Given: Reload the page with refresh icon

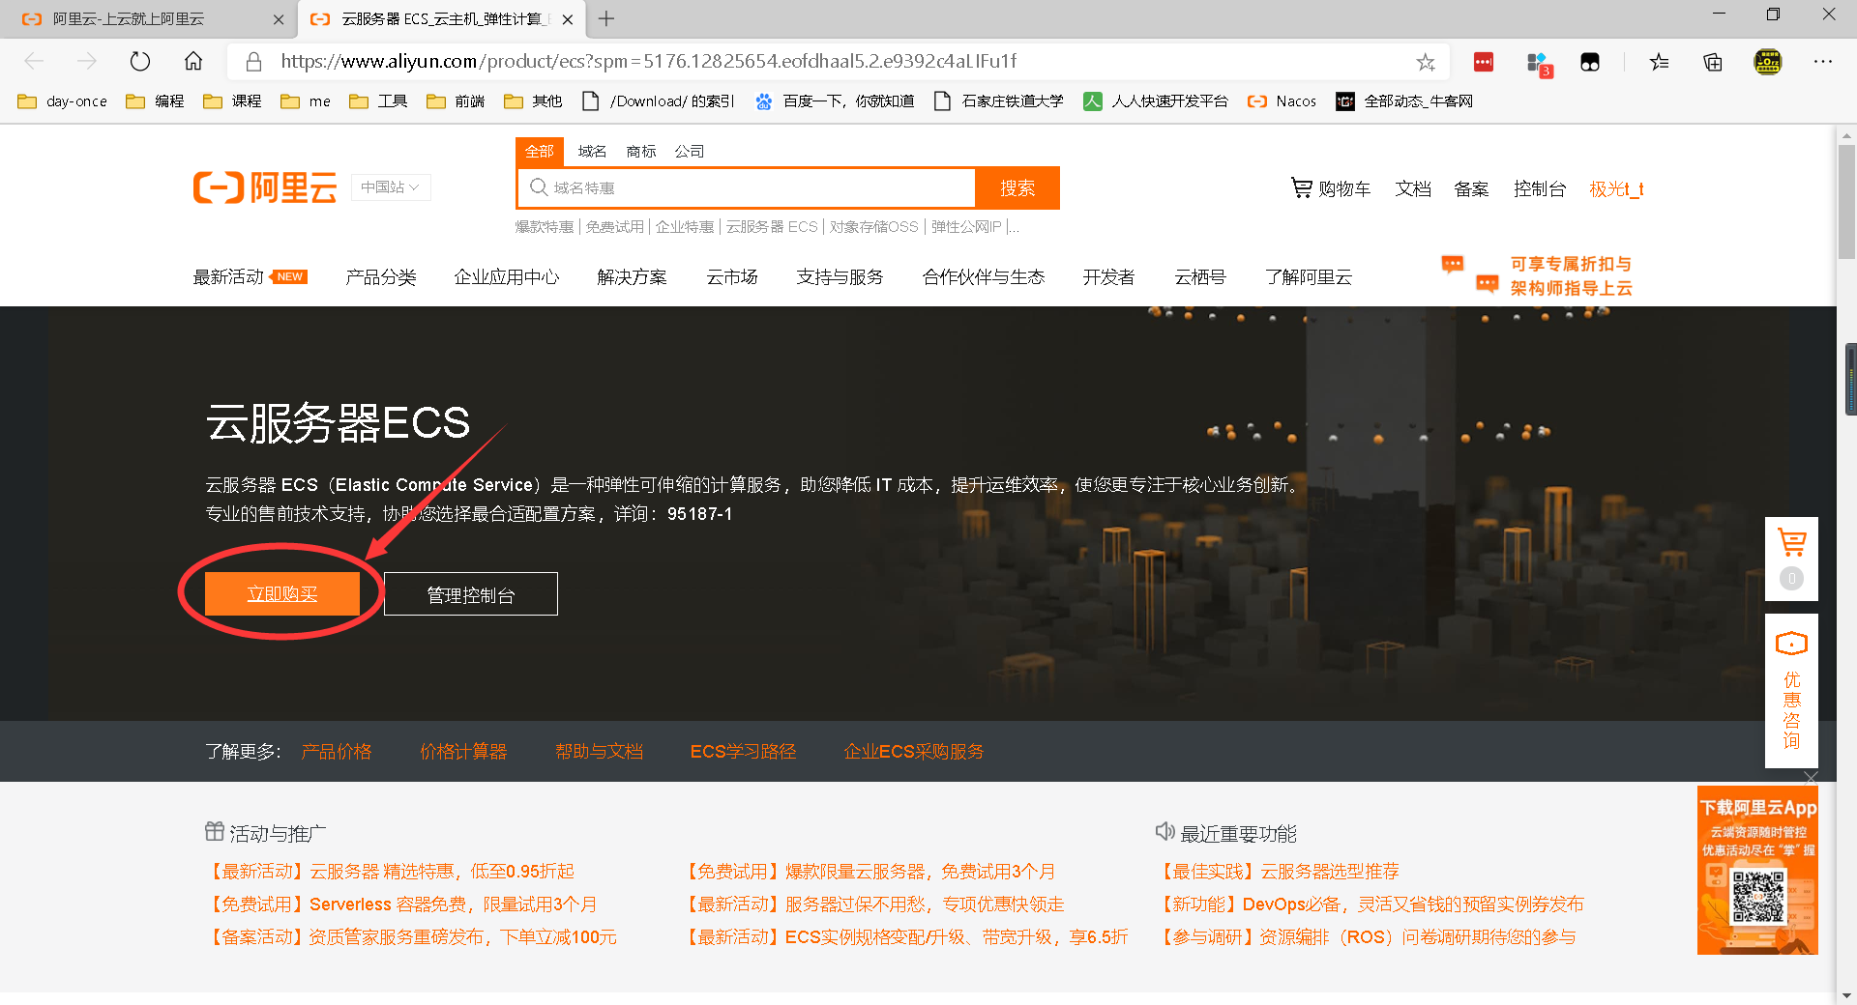Looking at the screenshot, I should pos(140,62).
